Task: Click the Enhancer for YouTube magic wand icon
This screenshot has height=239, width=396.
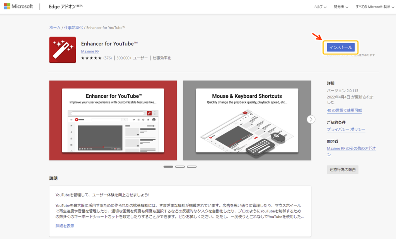Action: [x=62, y=50]
